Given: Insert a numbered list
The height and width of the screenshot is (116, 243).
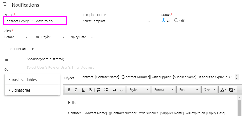Looking at the screenshot, I should coord(99,90).
